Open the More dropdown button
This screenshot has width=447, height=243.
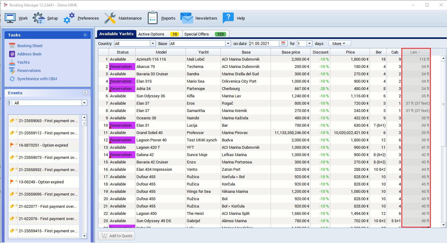click(339, 43)
